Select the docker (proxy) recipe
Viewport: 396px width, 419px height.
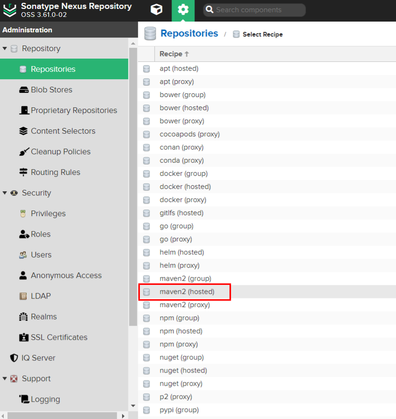183,200
